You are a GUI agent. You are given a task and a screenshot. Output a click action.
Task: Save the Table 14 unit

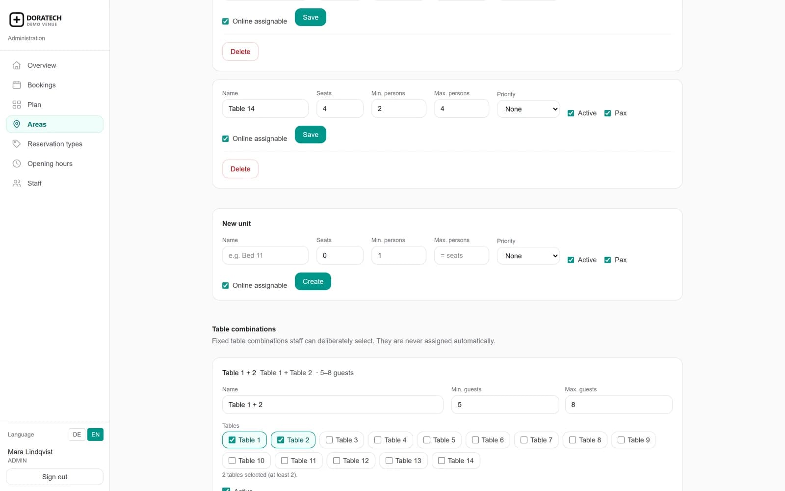[311, 135]
